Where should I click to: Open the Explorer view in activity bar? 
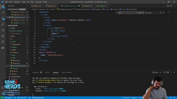3,7
